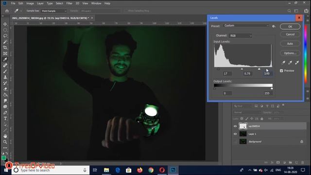Viewport: 311px width, 175px height.
Task: Click the shadow input field showing 17
Action: point(227,73)
